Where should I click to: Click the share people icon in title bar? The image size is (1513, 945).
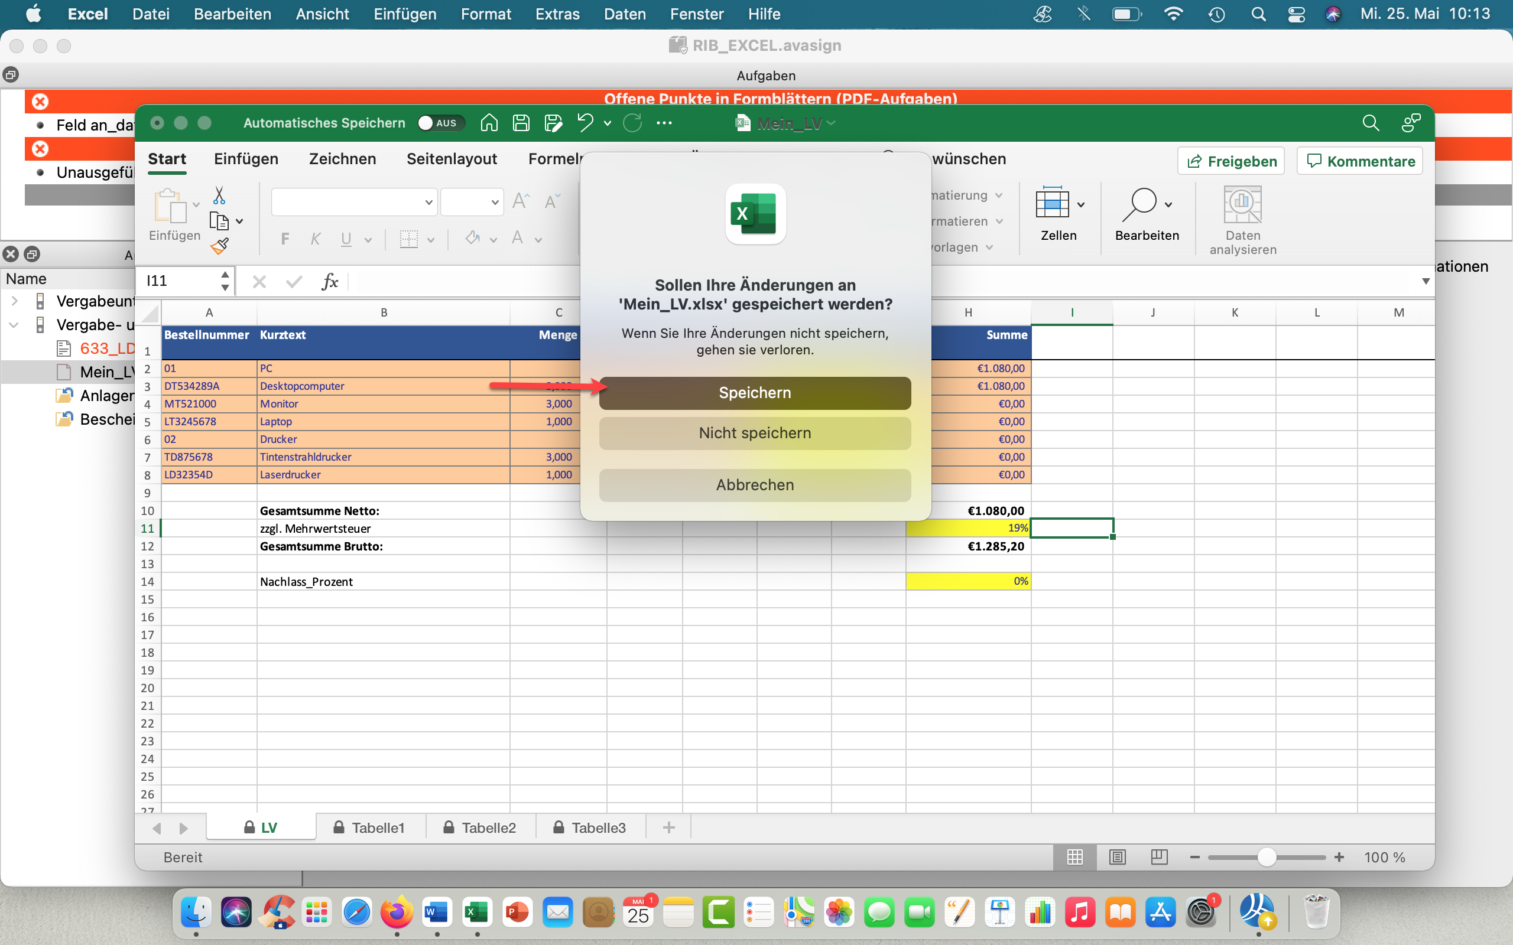(1411, 123)
